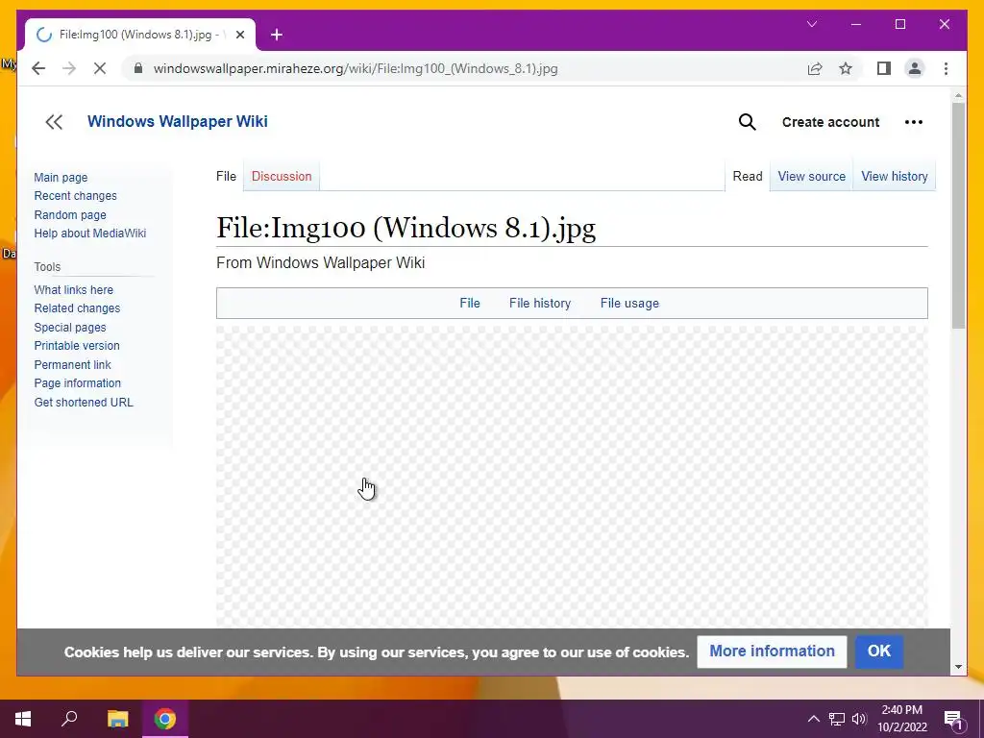Screen dimensions: 984x738
Task: Click the scrollbar down arrow
Action: pos(958,667)
